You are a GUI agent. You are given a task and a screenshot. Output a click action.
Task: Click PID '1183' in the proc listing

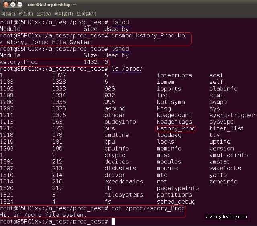point(7,82)
